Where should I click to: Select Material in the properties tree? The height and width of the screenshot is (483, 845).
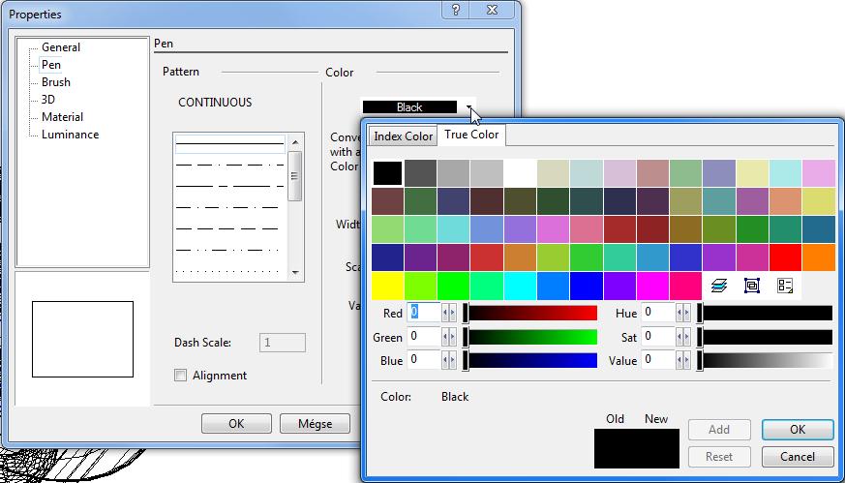(x=63, y=117)
